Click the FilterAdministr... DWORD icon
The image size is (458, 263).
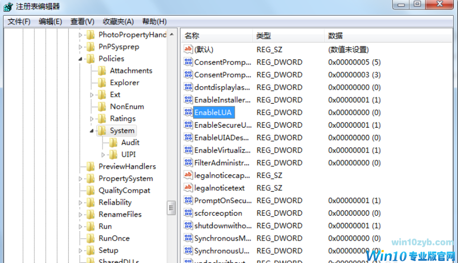(188, 162)
